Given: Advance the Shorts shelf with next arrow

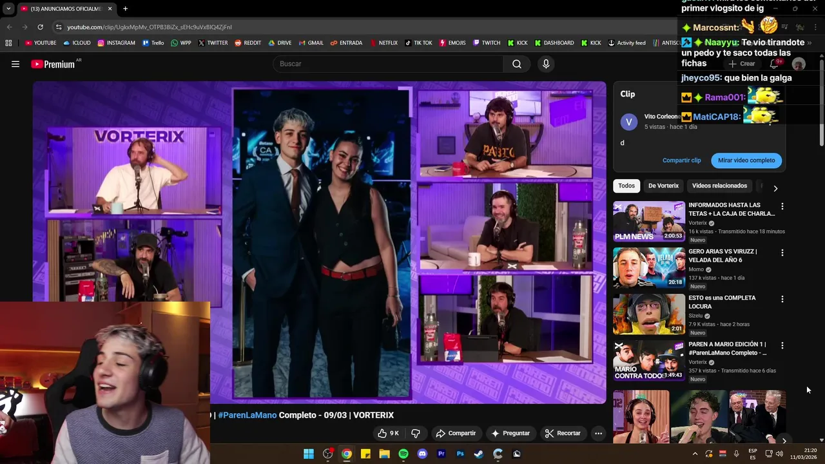Looking at the screenshot, I should [784, 440].
